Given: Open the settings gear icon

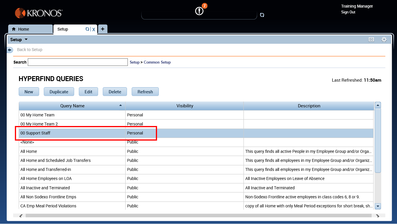Looking at the screenshot, I should click(x=384, y=40).
